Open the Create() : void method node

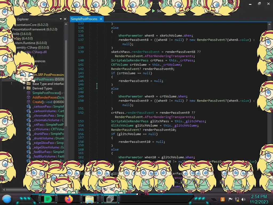pos(48,102)
